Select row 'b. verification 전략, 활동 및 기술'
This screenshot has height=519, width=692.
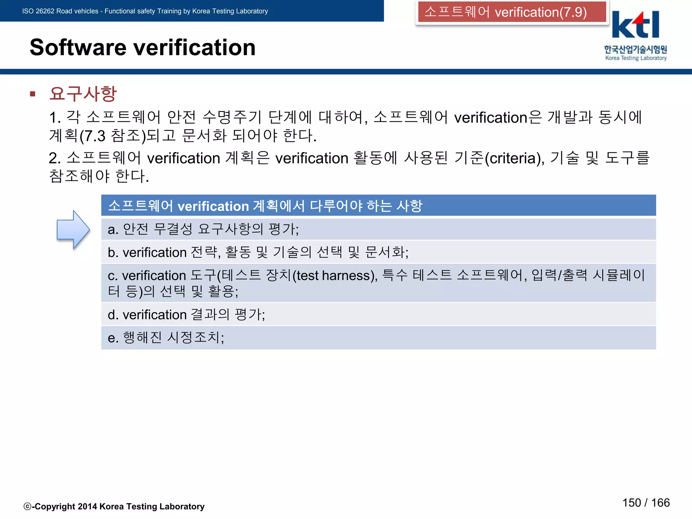click(378, 252)
